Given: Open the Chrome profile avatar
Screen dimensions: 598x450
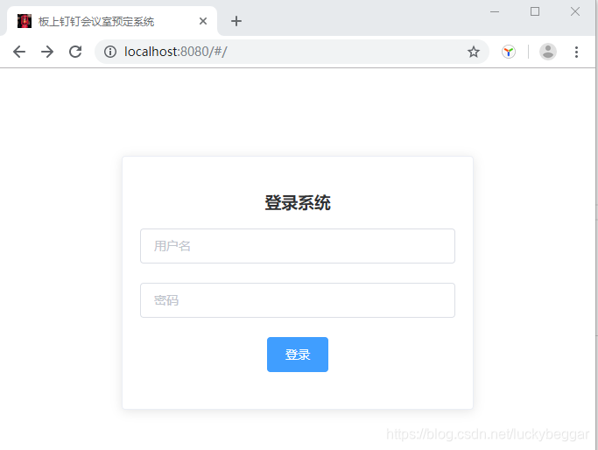Looking at the screenshot, I should click(x=548, y=52).
